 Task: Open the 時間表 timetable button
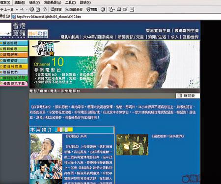click(x=188, y=96)
